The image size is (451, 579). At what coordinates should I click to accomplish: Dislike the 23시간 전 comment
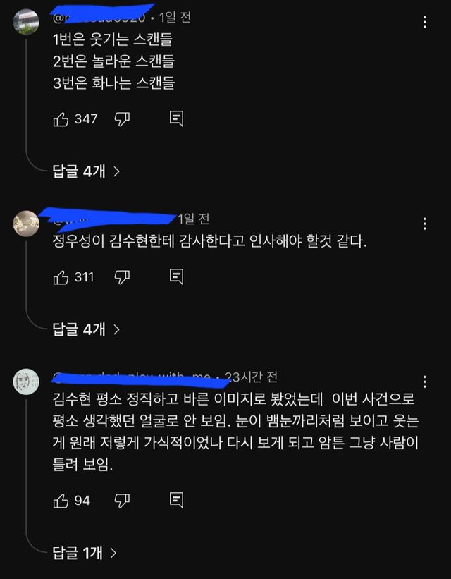click(x=122, y=501)
